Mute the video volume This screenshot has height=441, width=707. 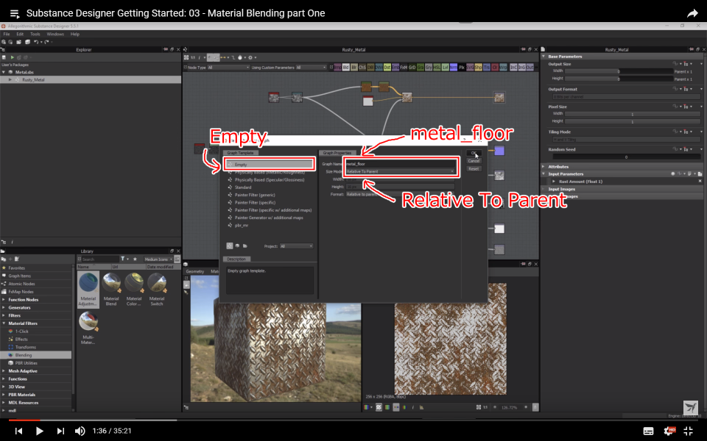coord(80,431)
